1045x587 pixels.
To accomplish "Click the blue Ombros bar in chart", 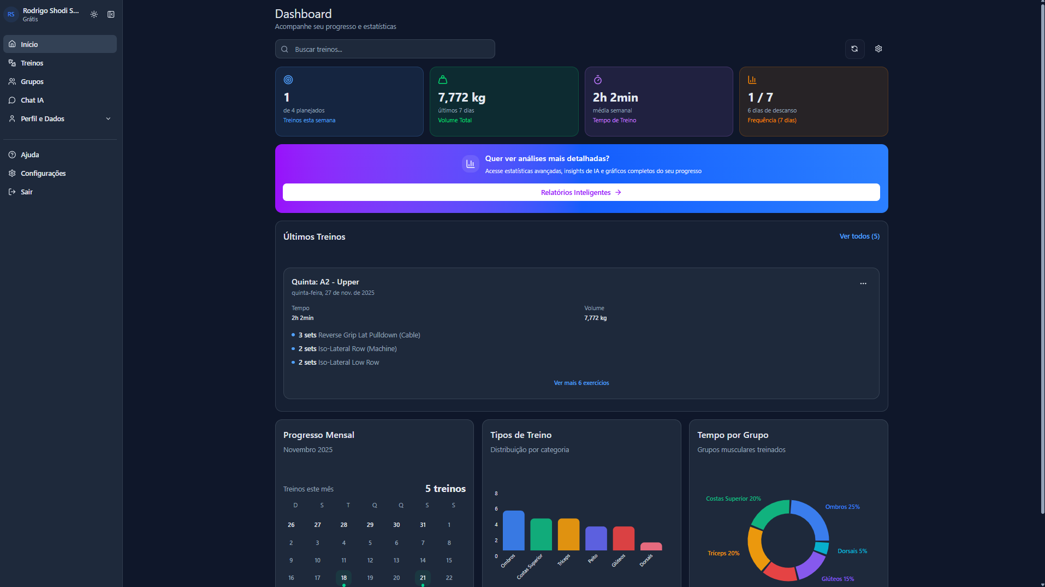I will pos(513,531).
